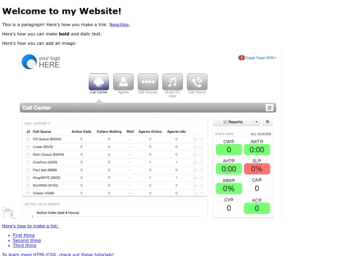The width and height of the screenshot is (342, 256).
Task: Click the info icon next to CW
Action: tap(232, 142)
